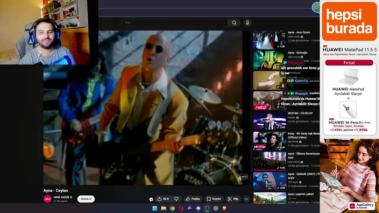Click the GormYa chat username

coord(301,81)
